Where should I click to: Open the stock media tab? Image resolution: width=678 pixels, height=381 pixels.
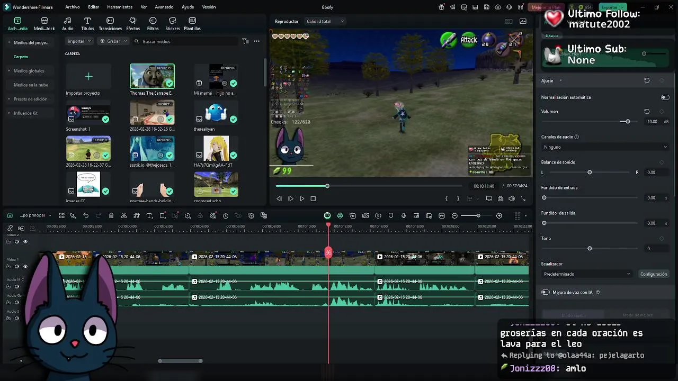tap(44, 24)
